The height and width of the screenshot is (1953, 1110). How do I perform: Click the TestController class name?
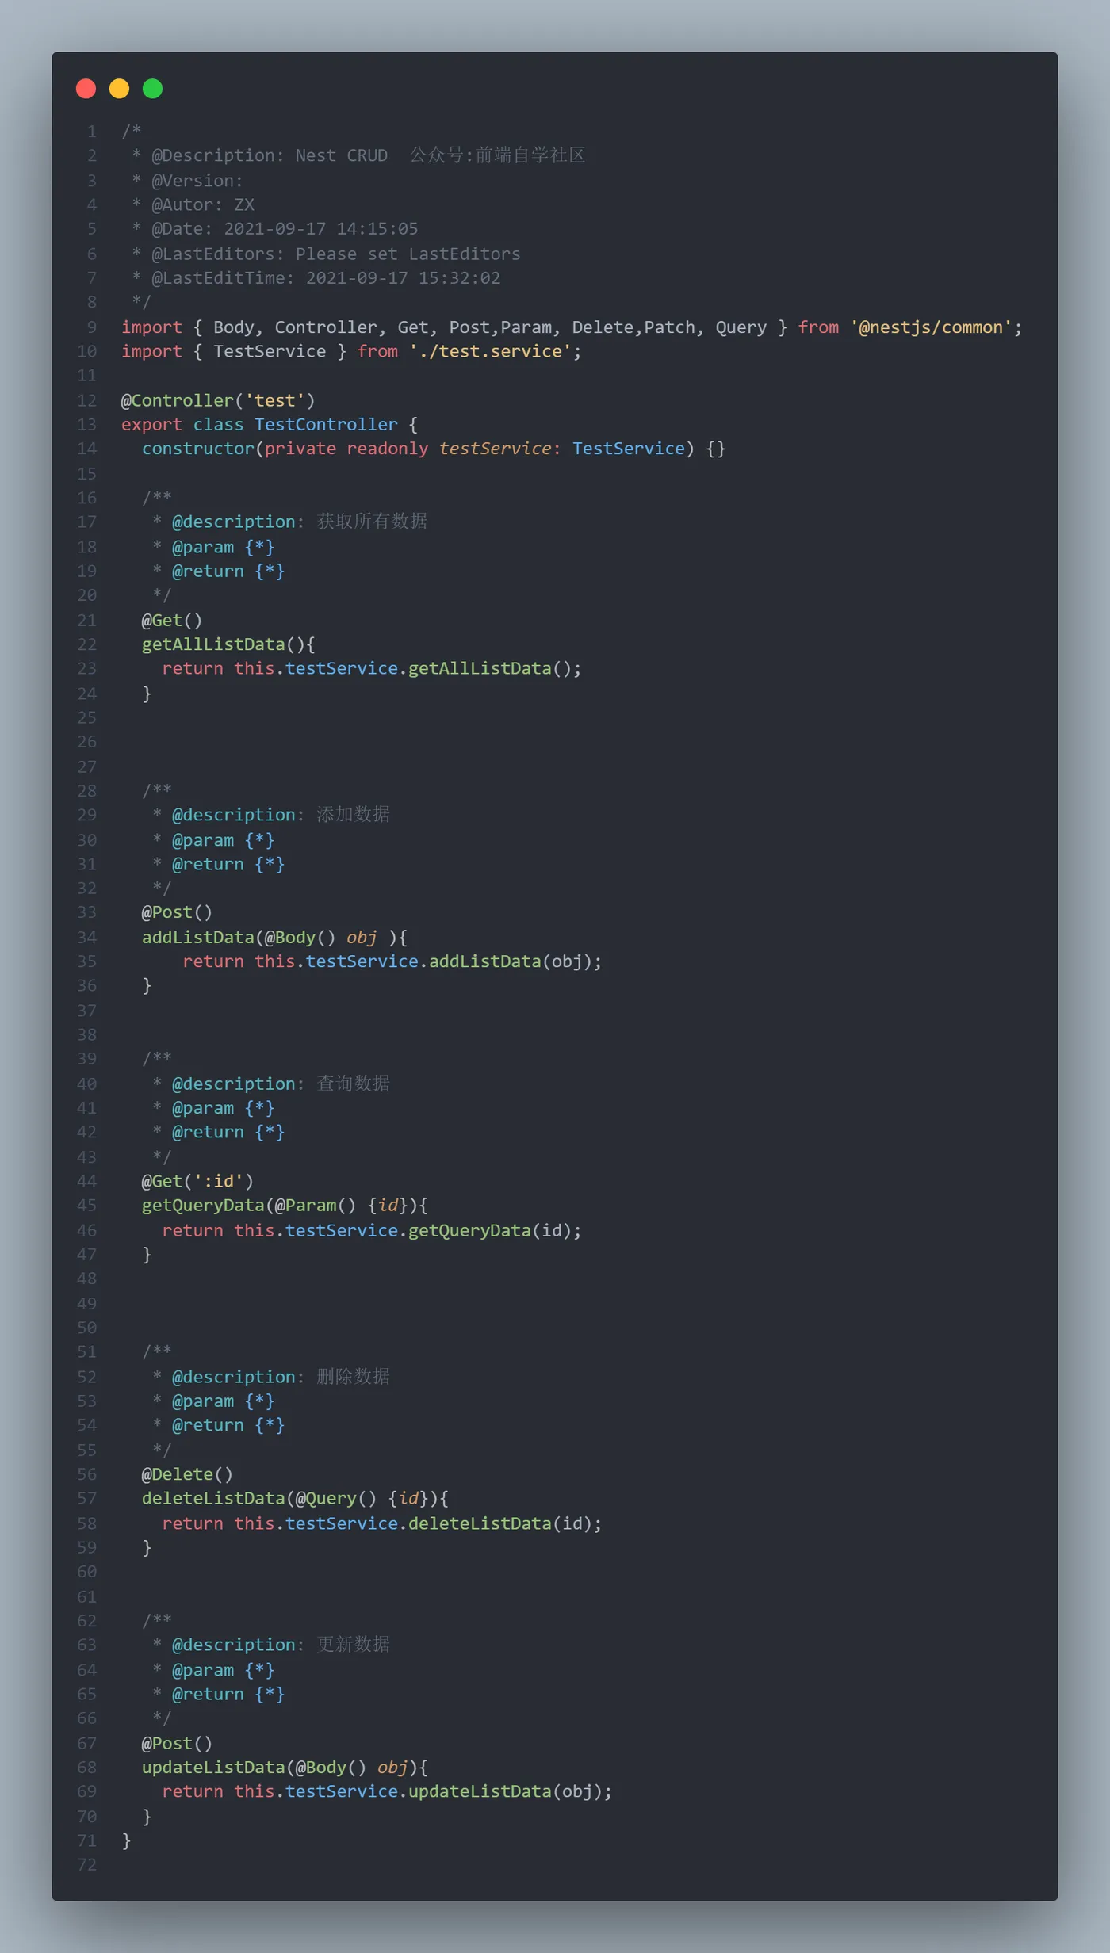326,424
